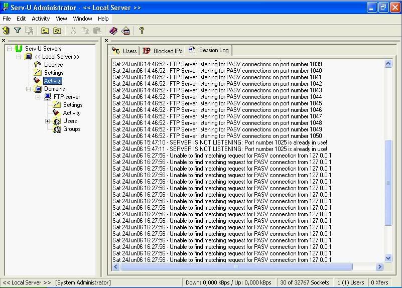Image resolution: width=402 pixels, height=288 pixels.
Task: Click the up-one-level folder toolbar icon
Action: click(x=45, y=31)
